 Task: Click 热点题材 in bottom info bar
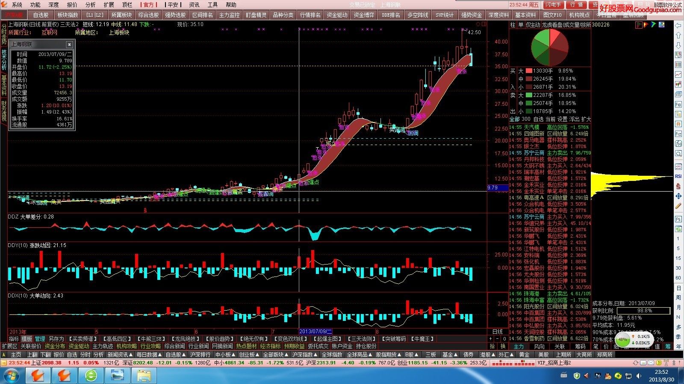246,346
